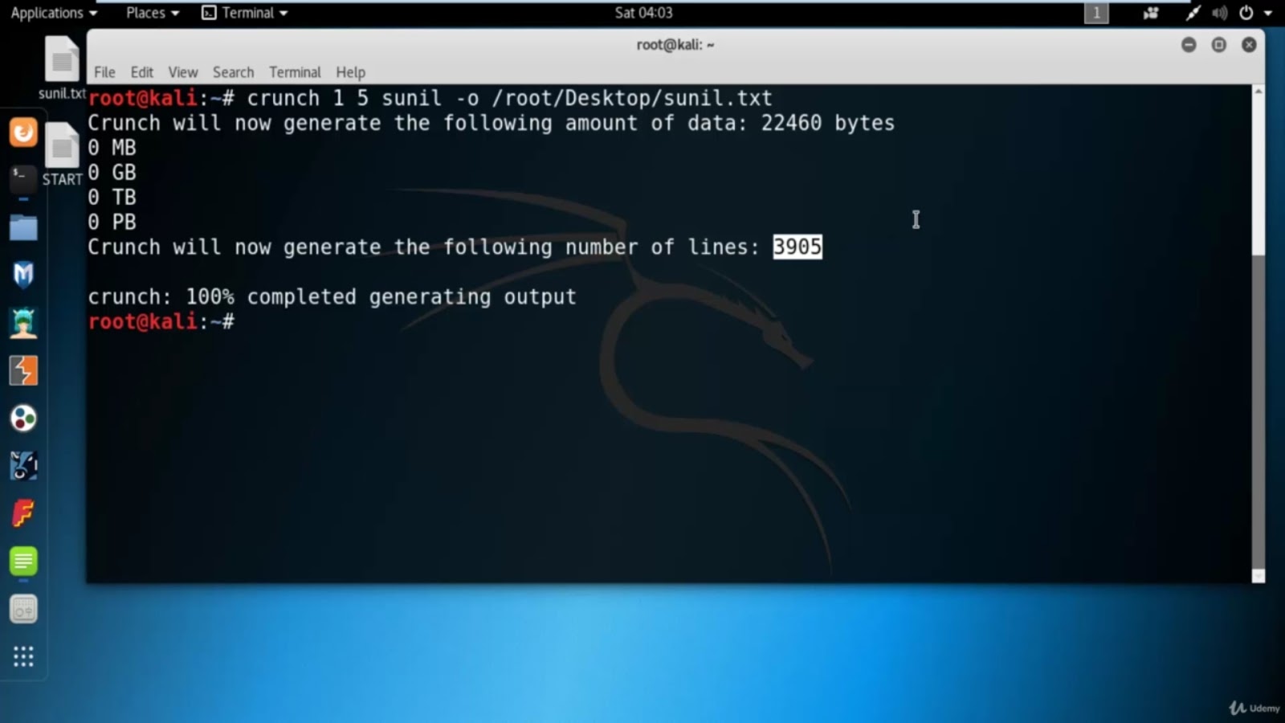The height and width of the screenshot is (723, 1285).
Task: Open the Help menu in the terminal window
Action: 350,71
